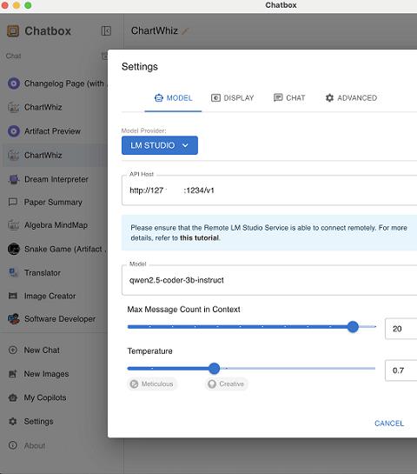Open the 'this tutorial' link
The image size is (417, 474).
click(199, 238)
